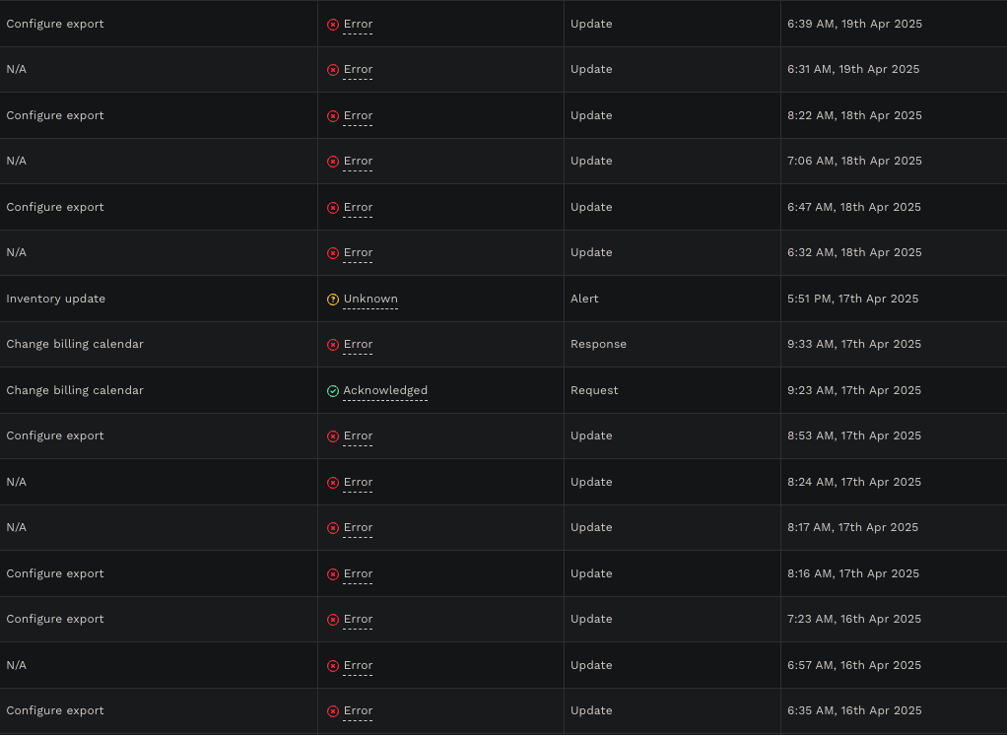Select the Change billing calendar cell in the Request row
Viewport: 1007px width, 735px height.
coord(159,390)
